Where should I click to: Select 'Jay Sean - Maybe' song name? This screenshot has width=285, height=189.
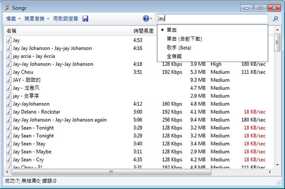click(32, 152)
